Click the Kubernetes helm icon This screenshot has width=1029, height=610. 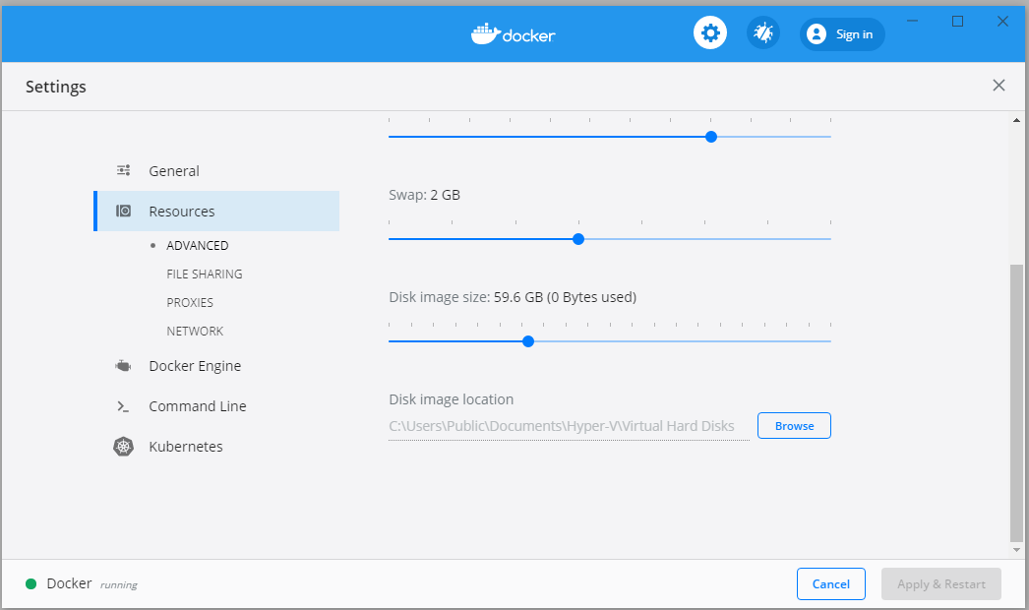[x=123, y=447]
